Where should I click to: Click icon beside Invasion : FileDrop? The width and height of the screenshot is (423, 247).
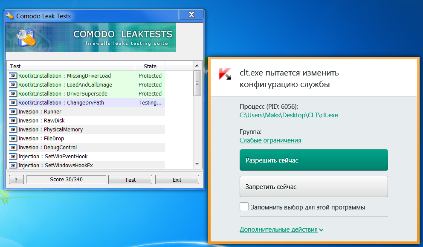click(x=13, y=139)
